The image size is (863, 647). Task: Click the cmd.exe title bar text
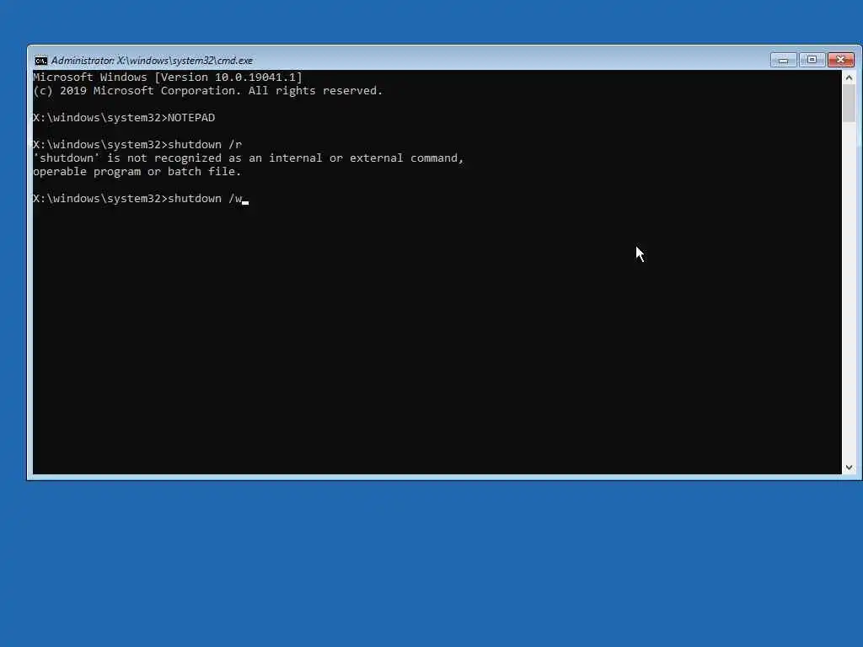tap(152, 61)
